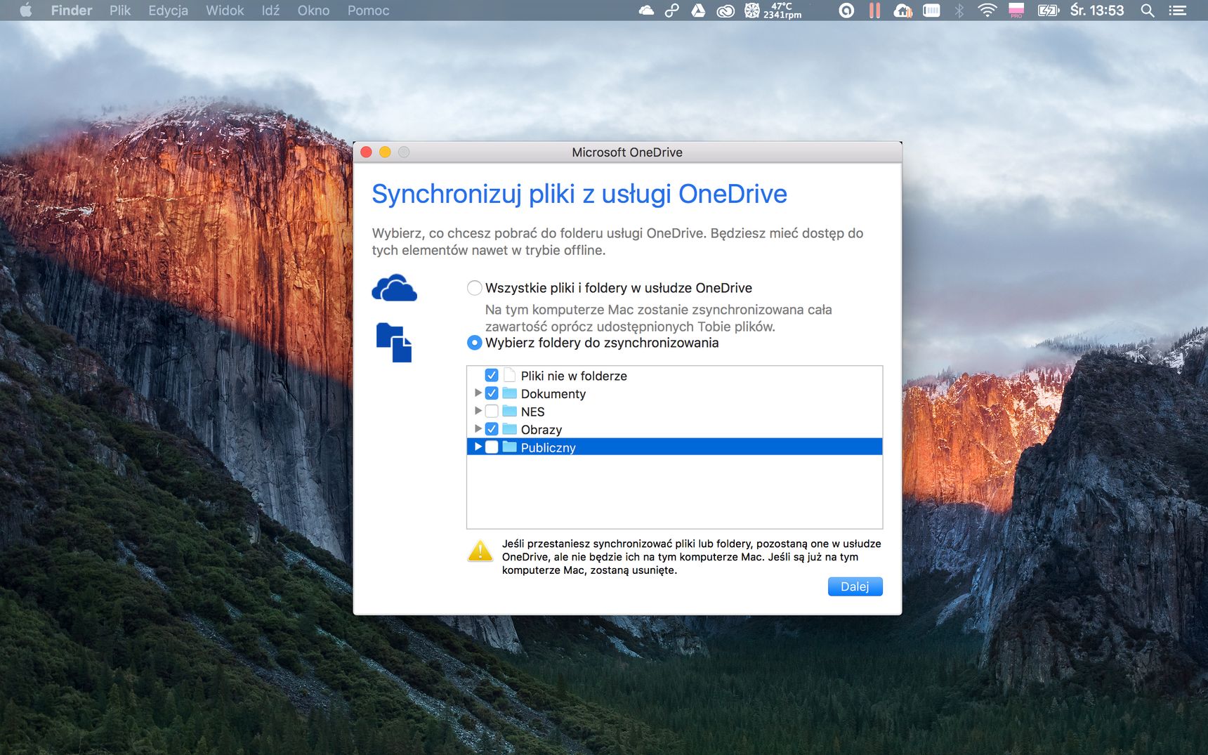Click the 'Microsoft OneDrive' window title
Screen dimensions: 1208x755
click(627, 152)
